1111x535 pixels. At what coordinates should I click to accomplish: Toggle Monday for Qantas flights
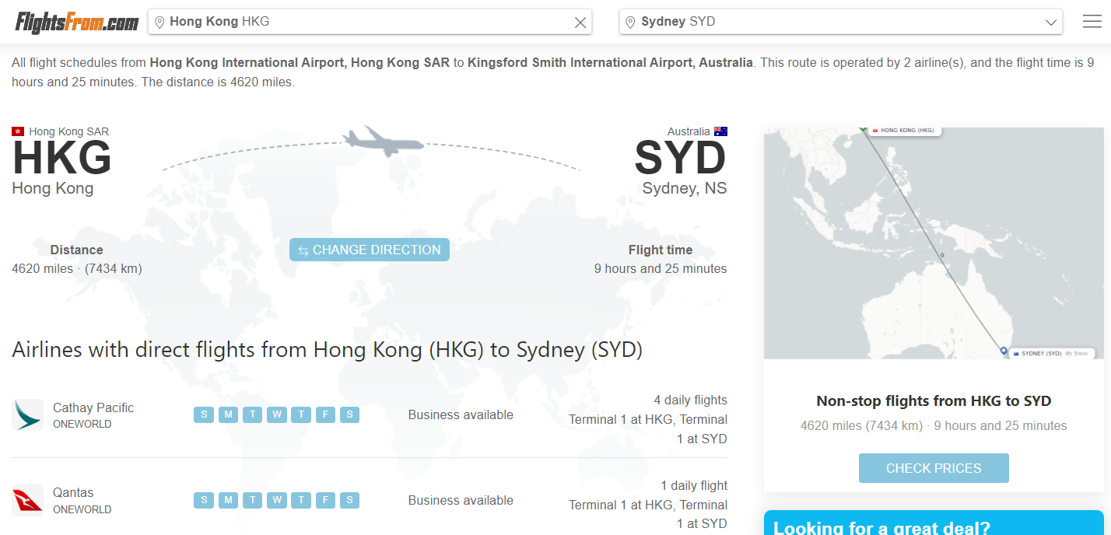228,500
